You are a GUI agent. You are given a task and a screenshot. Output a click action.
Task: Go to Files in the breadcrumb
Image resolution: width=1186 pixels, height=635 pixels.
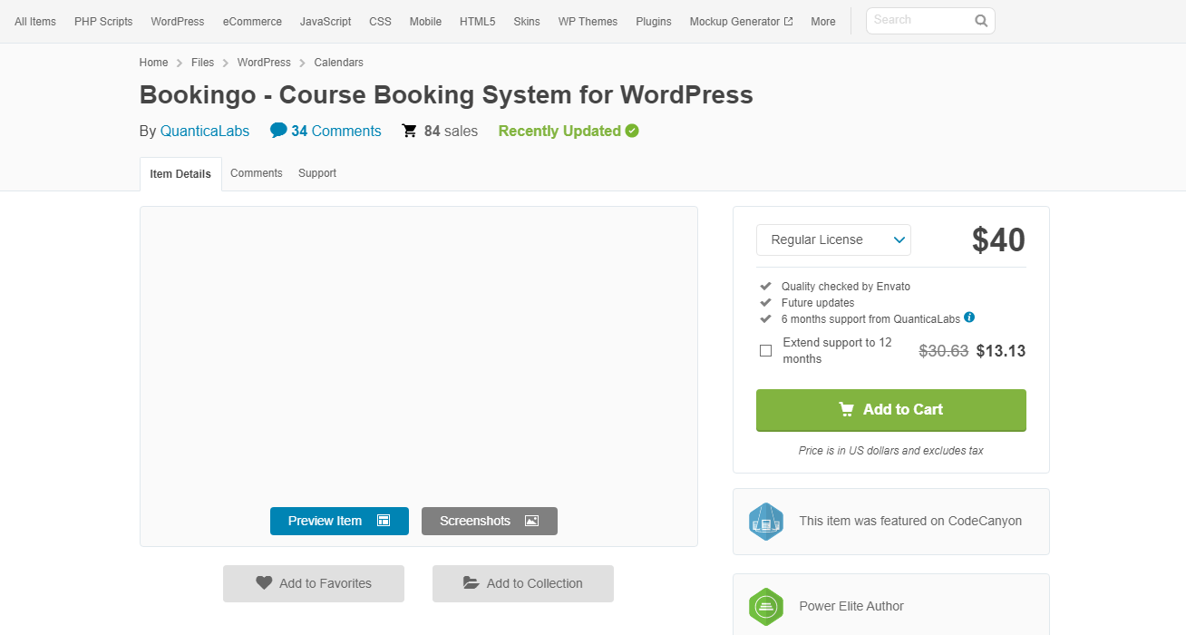(x=203, y=63)
